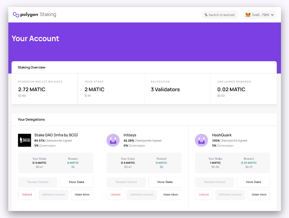Click the Your Account heading
The image size is (289, 218).
35,38
